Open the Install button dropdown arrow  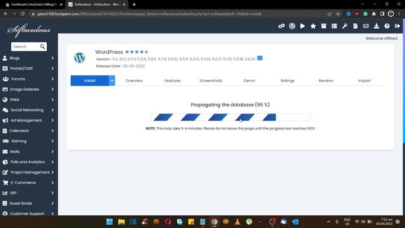[112, 80]
